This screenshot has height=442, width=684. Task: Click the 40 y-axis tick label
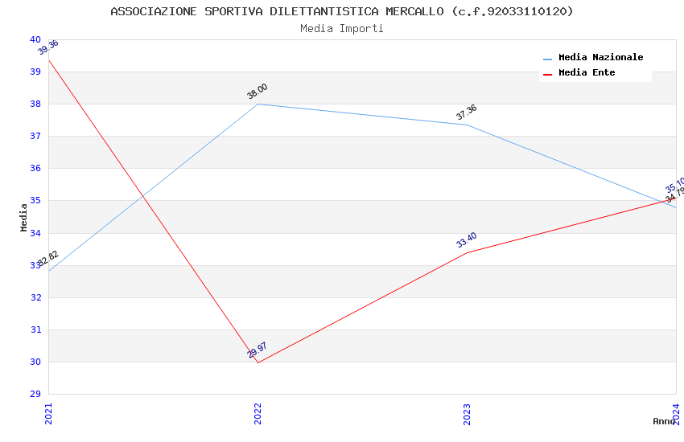[35, 39]
